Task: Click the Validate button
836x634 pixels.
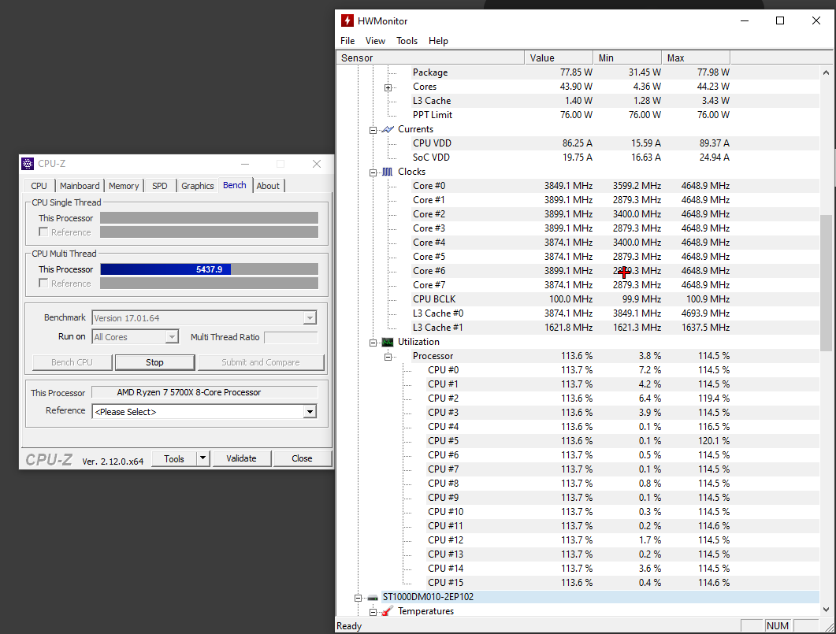Action: click(241, 458)
